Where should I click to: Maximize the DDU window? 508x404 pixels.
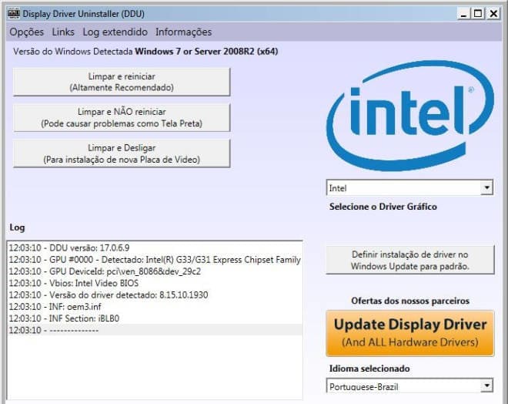(478, 14)
